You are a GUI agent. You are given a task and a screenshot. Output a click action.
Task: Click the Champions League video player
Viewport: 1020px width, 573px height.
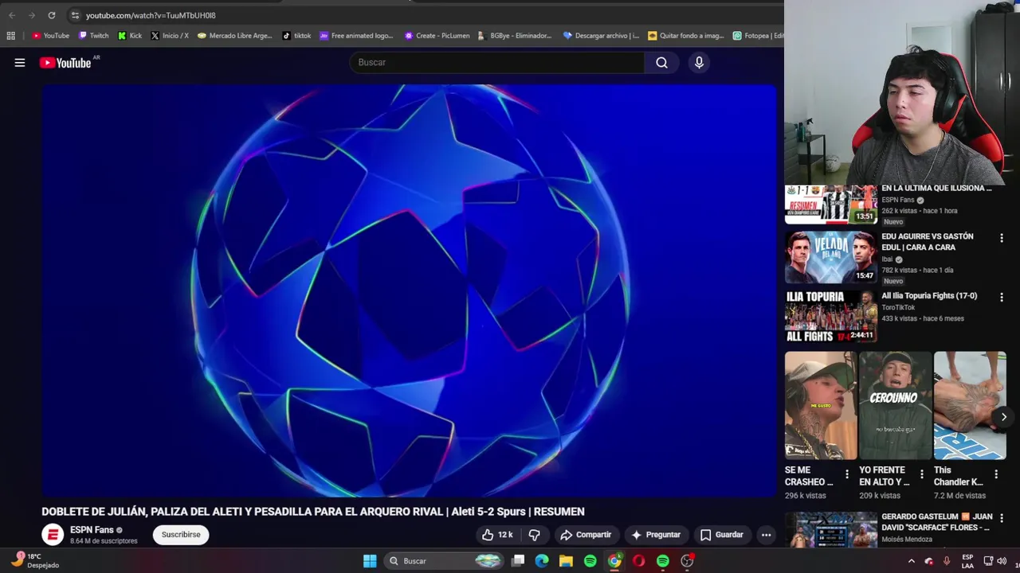409,291
